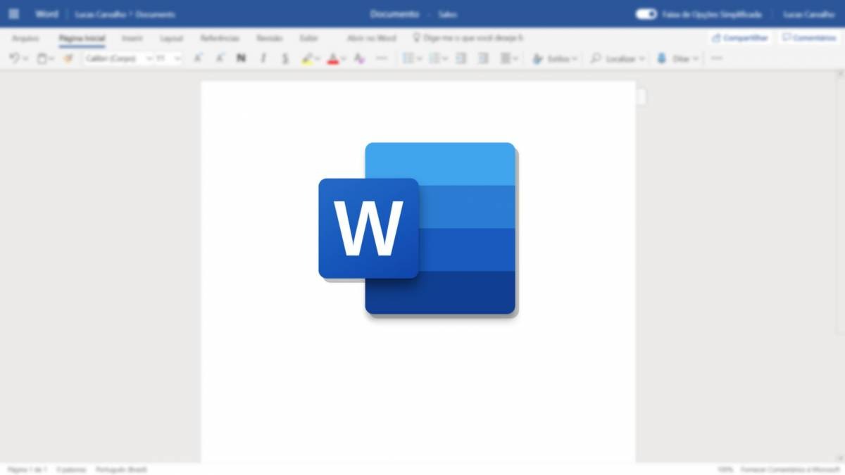Click the large Word logo image
Image resolution: width=845 pixels, height=475 pixels.
tap(418, 229)
